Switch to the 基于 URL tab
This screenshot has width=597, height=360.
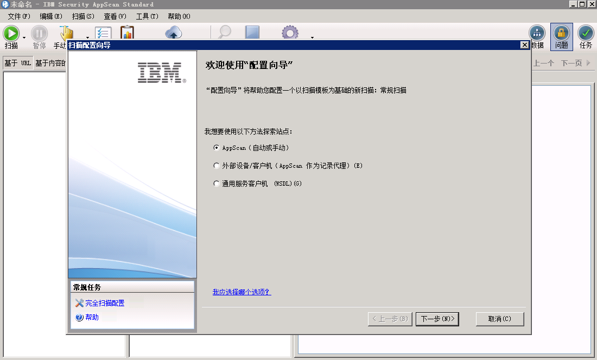(17, 62)
